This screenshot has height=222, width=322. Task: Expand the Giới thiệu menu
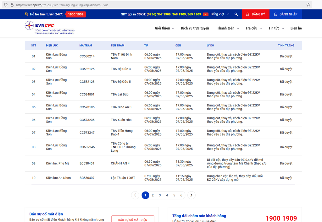pos(164,28)
